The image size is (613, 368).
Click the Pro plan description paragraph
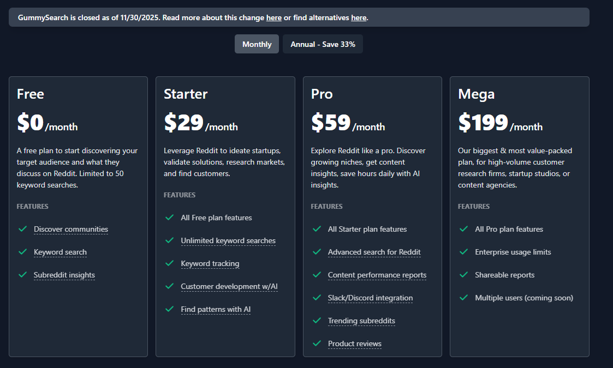pyautogui.click(x=368, y=167)
